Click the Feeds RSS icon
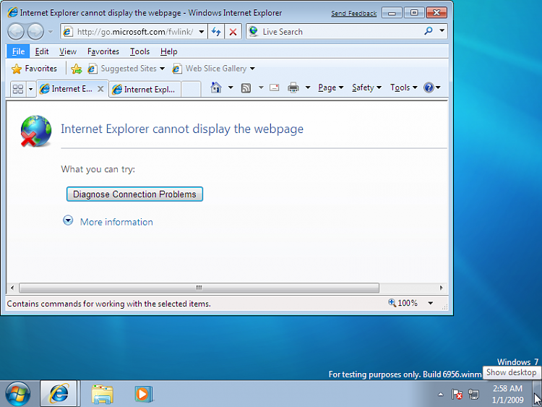The height and width of the screenshot is (407, 542). tap(246, 87)
